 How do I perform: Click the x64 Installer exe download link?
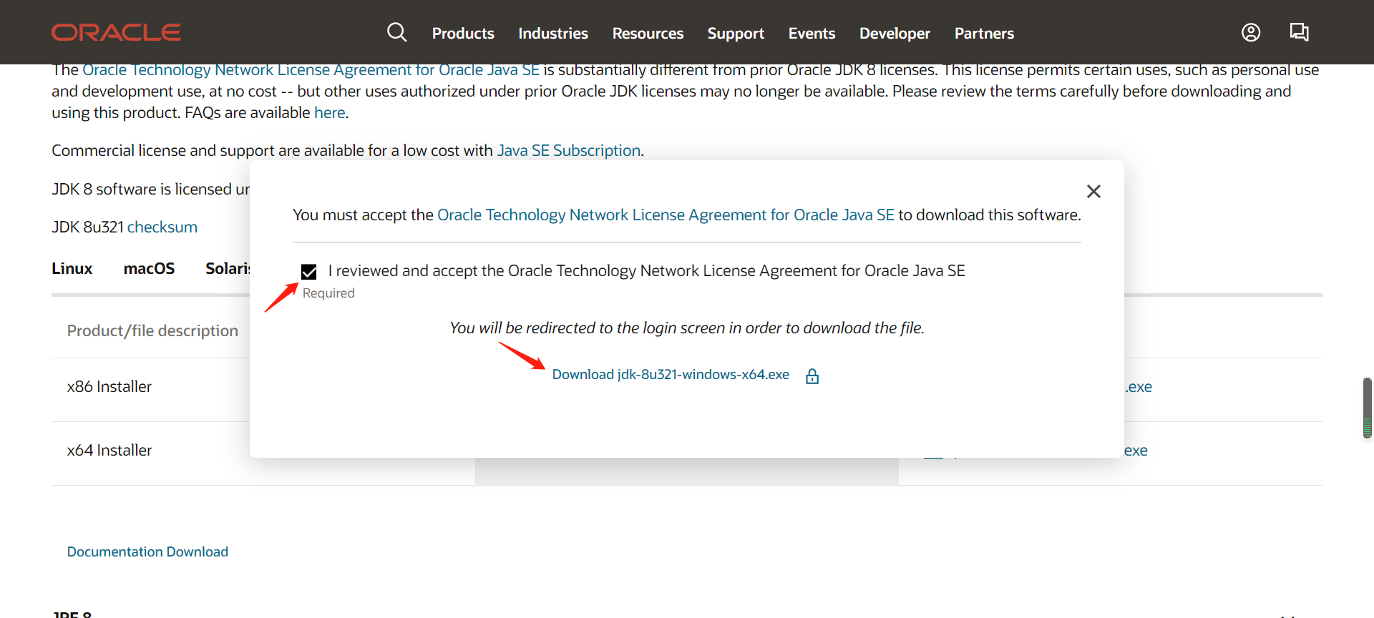[x=1136, y=451]
